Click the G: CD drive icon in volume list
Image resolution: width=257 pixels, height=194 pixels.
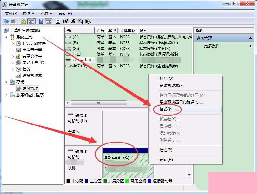coord(68,48)
